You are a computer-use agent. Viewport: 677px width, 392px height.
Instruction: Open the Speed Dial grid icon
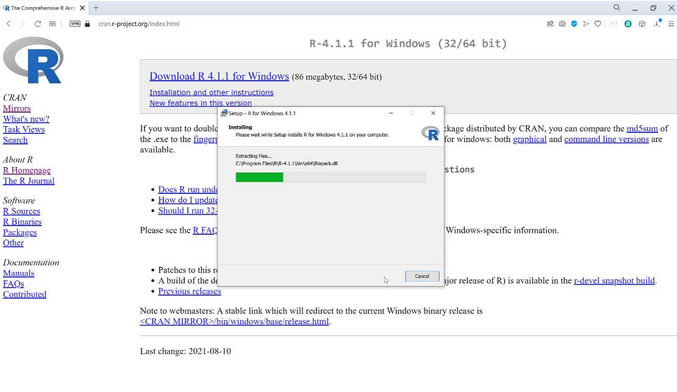coord(52,24)
